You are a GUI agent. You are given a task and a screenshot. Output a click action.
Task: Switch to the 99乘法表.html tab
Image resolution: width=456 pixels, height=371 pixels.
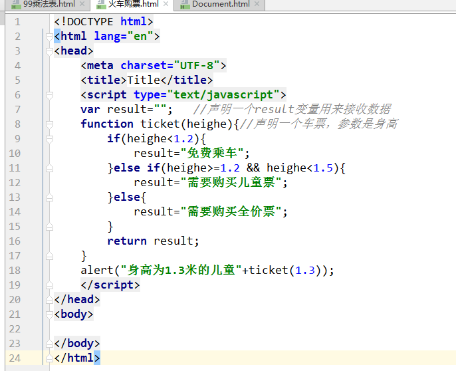49,4
